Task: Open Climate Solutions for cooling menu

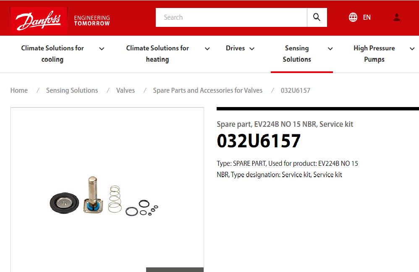Action: point(52,54)
